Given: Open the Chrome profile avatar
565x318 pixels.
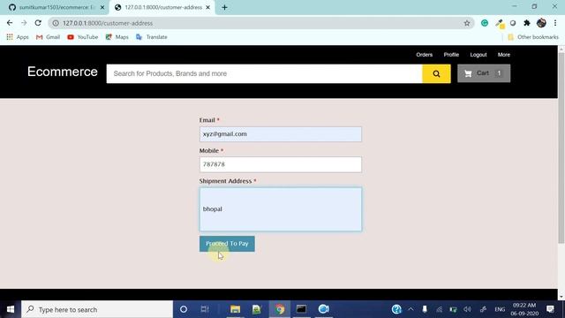Looking at the screenshot, I should [541, 23].
